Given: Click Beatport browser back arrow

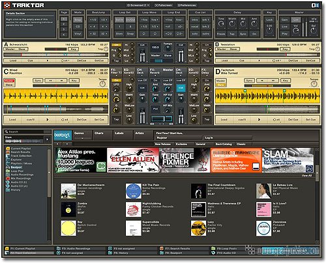Looking at the screenshot, I should click(x=57, y=144).
